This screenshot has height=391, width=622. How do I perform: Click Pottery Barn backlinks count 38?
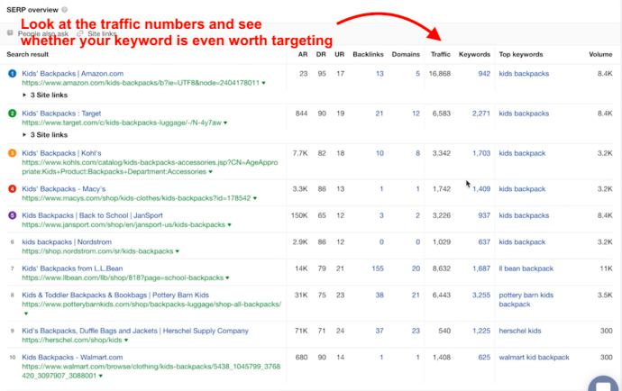coord(380,295)
